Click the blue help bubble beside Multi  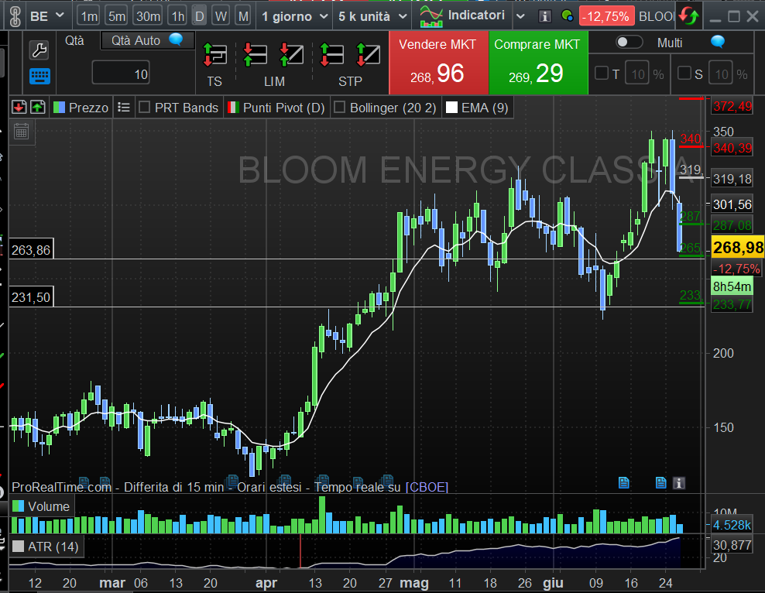click(x=718, y=42)
